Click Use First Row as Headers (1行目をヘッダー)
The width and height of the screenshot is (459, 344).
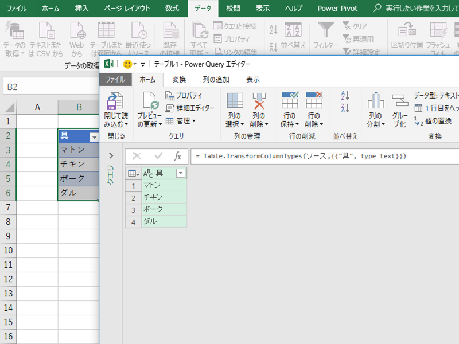pyautogui.click(x=436, y=108)
